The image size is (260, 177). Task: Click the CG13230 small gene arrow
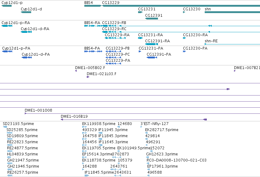(184, 12)
